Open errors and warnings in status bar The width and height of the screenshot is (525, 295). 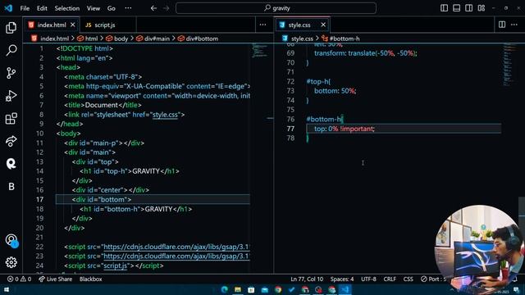[x=20, y=279]
